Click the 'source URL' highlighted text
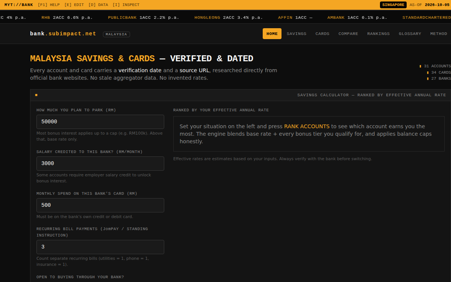 194,70
